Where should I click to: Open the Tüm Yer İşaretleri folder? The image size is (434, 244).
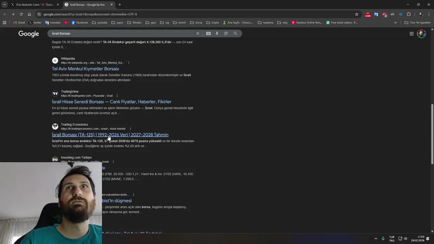click(417, 23)
